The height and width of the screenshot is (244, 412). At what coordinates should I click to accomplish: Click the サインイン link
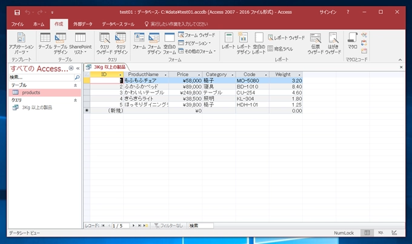(x=329, y=11)
